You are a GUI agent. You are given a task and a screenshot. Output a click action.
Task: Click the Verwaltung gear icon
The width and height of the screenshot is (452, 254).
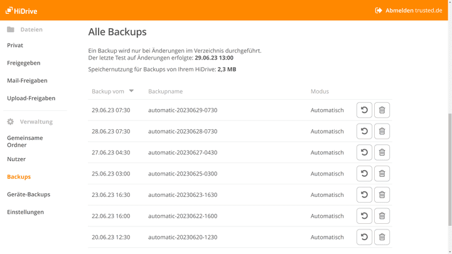point(11,122)
